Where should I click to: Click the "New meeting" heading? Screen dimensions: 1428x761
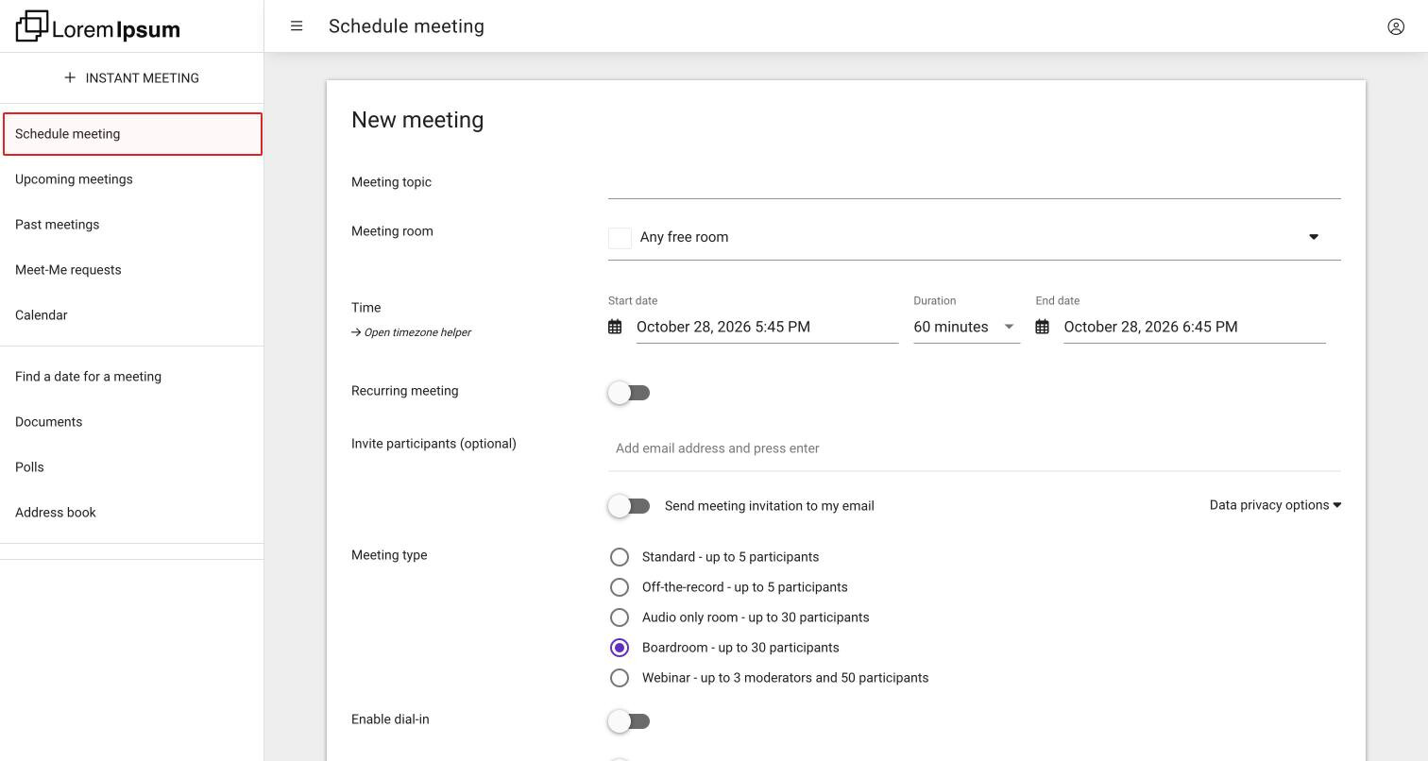[x=417, y=120]
